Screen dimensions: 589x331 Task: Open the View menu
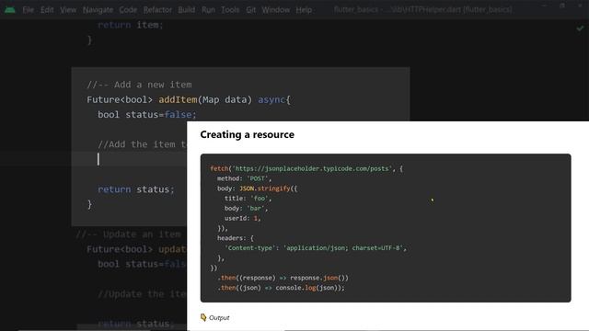pyautogui.click(x=68, y=10)
